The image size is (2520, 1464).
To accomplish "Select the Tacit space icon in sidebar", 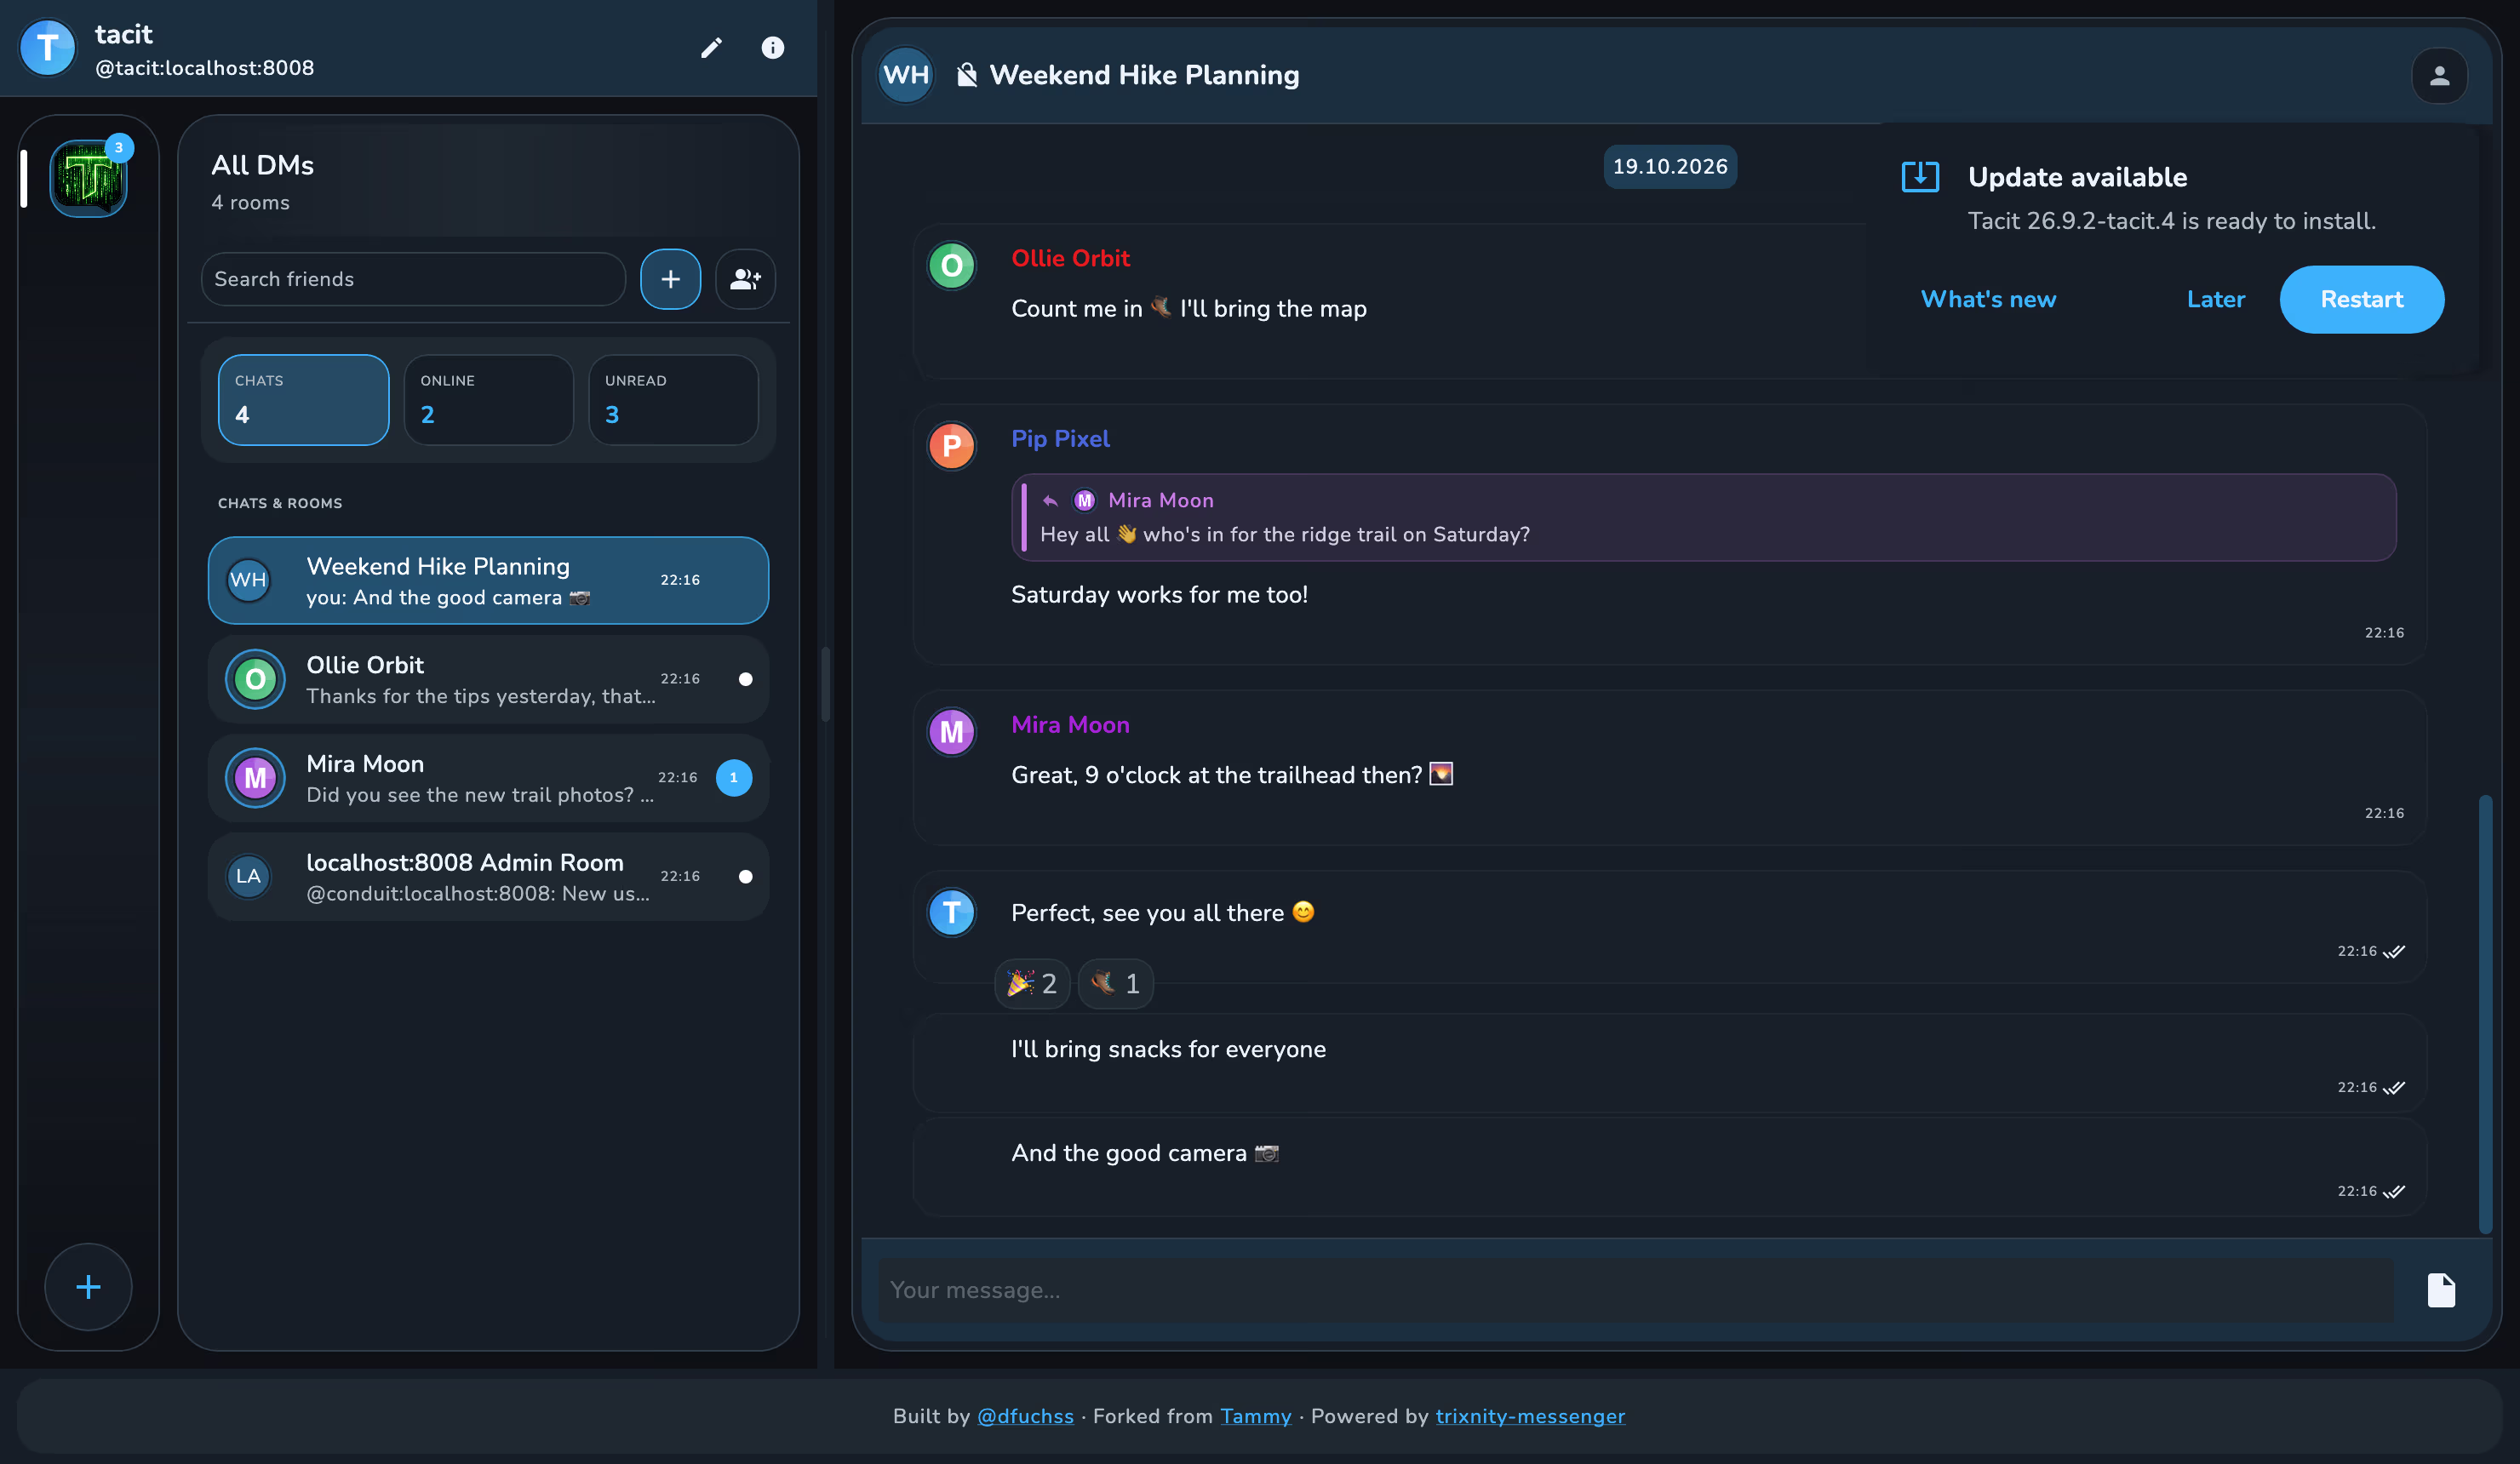I will coord(89,179).
